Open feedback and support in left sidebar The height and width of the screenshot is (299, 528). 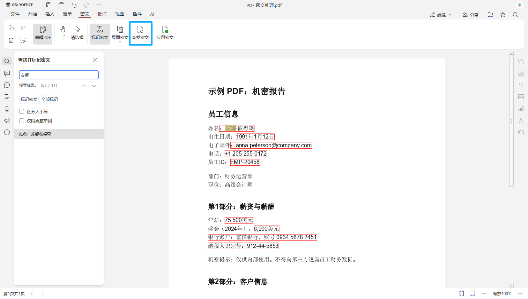[7, 120]
